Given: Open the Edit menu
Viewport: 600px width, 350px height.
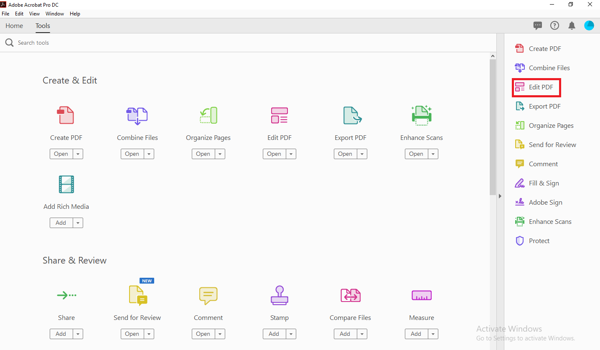Looking at the screenshot, I should [x=19, y=14].
